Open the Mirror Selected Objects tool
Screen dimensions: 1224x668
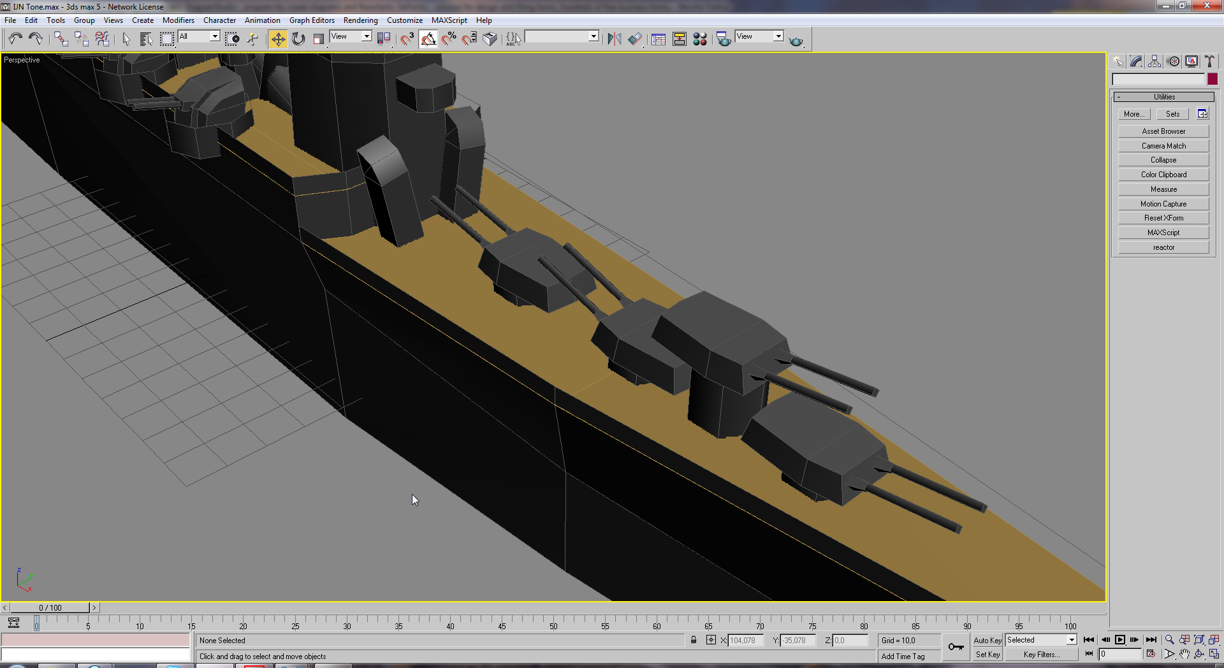[x=614, y=40]
